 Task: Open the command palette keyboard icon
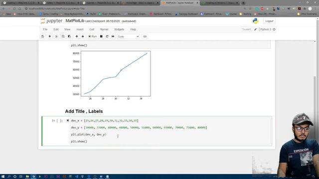145,36
